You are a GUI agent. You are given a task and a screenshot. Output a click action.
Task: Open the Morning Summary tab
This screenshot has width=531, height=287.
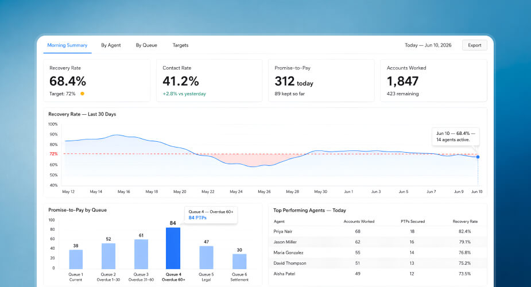point(67,45)
